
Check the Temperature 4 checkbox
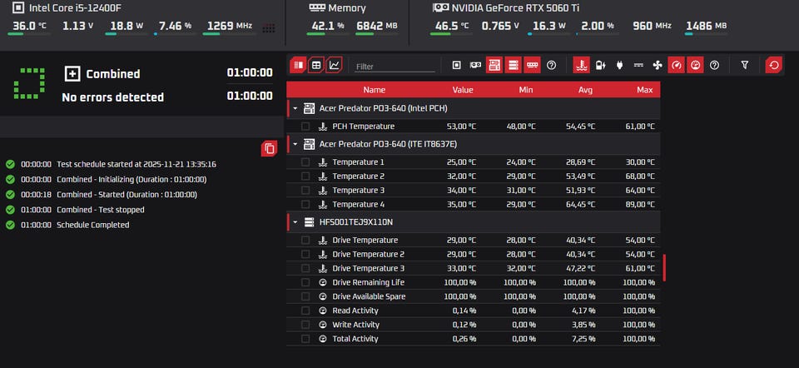point(305,204)
